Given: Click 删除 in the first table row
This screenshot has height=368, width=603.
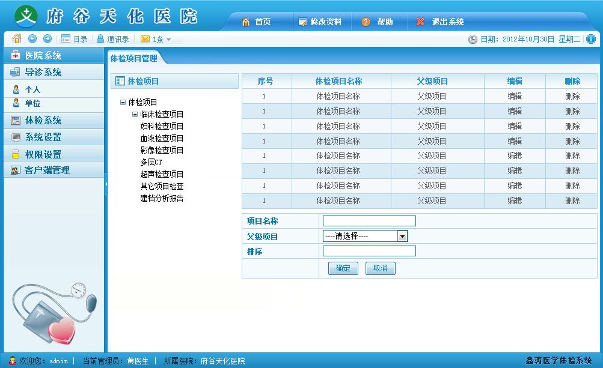Looking at the screenshot, I should click(x=572, y=96).
